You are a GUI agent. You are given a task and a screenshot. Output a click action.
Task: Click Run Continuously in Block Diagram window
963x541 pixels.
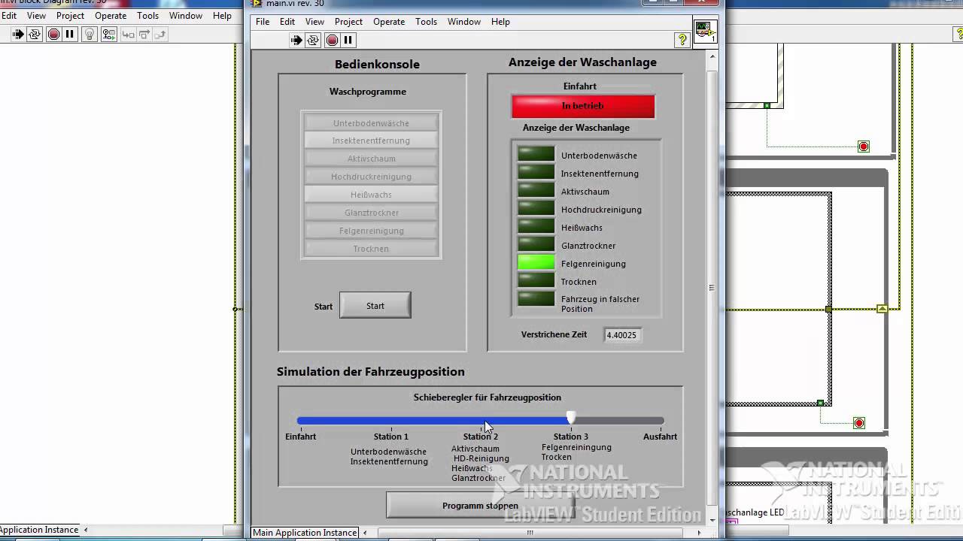click(35, 34)
